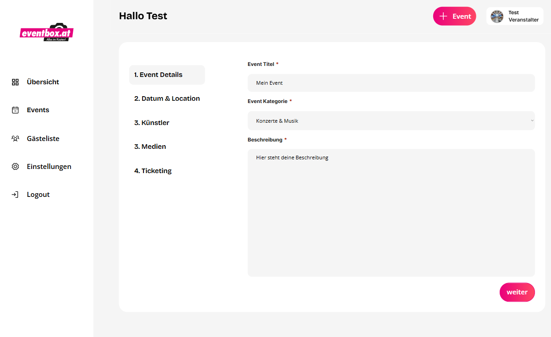The height and width of the screenshot is (337, 551).
Task: Open Events via the calendar icon
Action: tap(15, 110)
